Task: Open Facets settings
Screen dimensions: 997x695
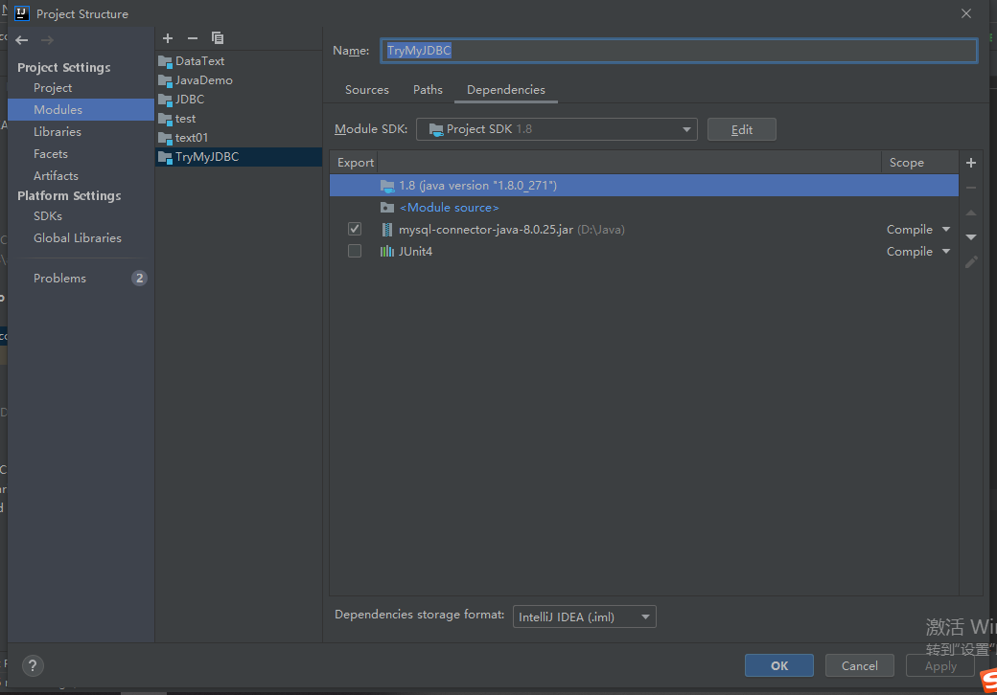Action: tap(50, 153)
